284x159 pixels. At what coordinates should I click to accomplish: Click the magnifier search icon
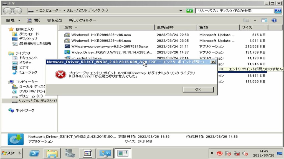(278, 11)
